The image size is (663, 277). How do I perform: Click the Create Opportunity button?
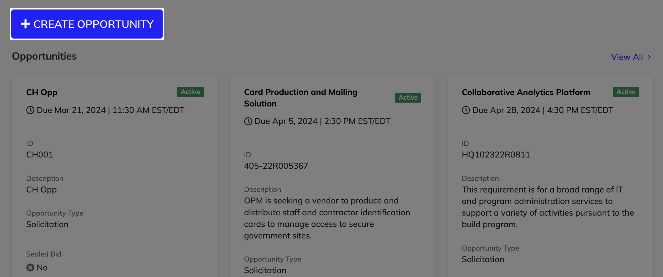pyautogui.click(x=87, y=24)
